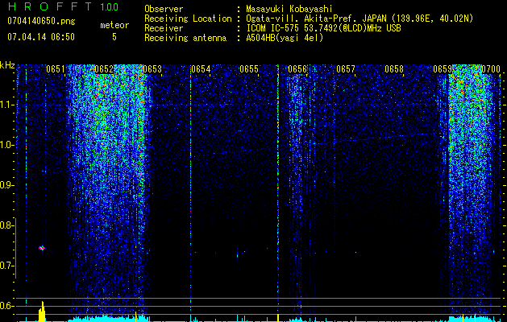This screenshot has height=322, width=507.
Task: Click the meteor count value 5
Action: [114, 37]
